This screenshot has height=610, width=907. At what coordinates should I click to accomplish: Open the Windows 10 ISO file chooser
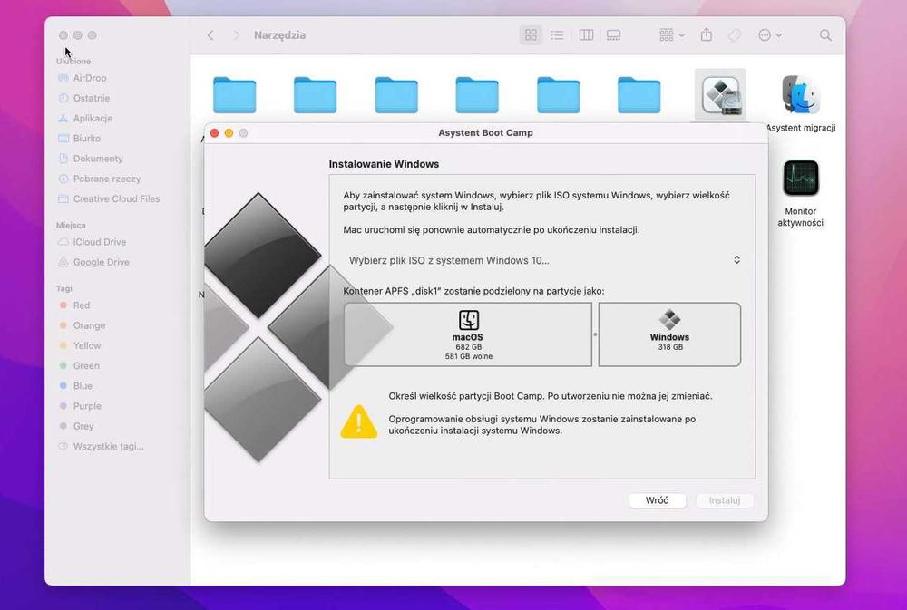click(x=542, y=260)
